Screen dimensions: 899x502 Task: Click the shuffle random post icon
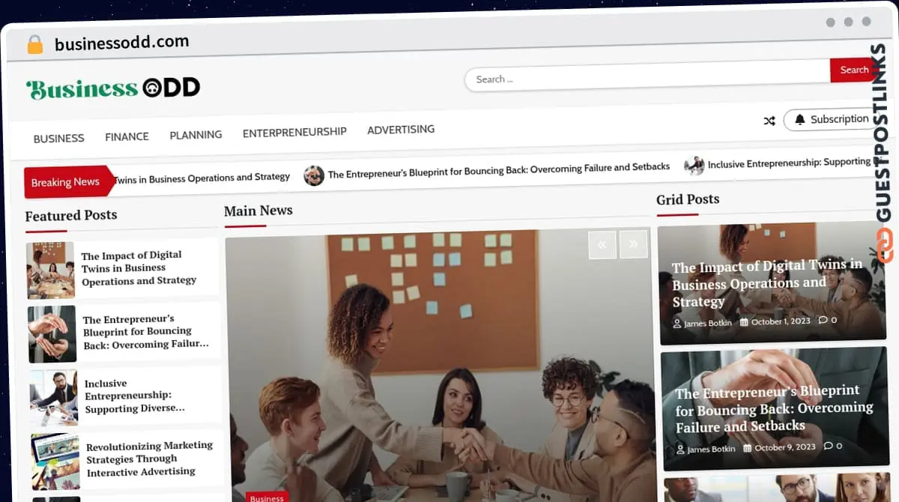pyautogui.click(x=769, y=121)
